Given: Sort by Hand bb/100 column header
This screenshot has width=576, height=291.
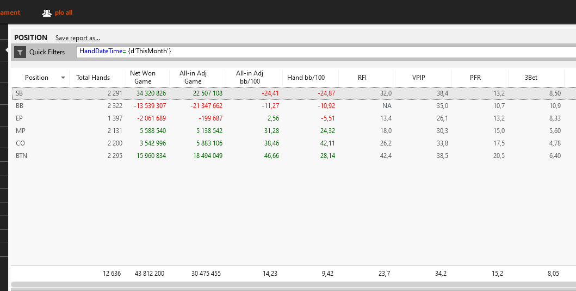Looking at the screenshot, I should (x=306, y=77).
